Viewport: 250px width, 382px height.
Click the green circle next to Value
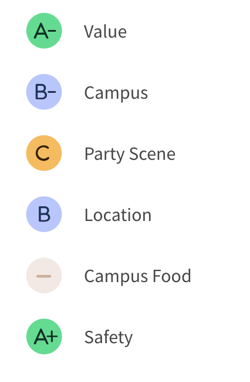(x=44, y=31)
